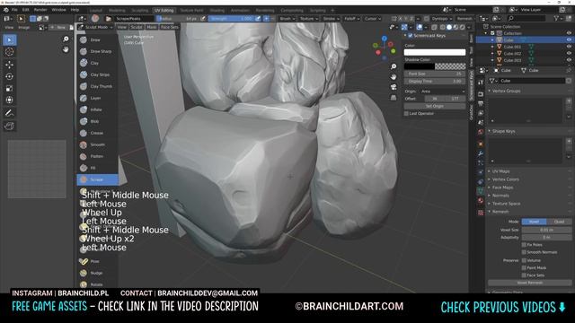Open the Render menu
This screenshot has width=575, height=323.
coord(40,10)
